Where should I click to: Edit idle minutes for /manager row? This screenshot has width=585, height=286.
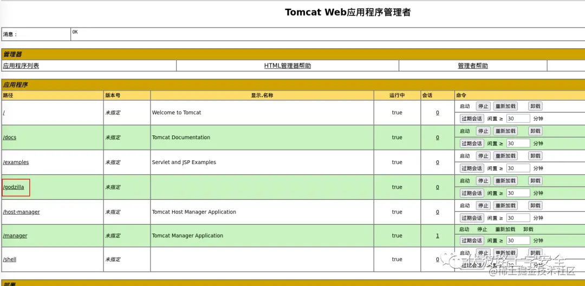[x=518, y=240]
